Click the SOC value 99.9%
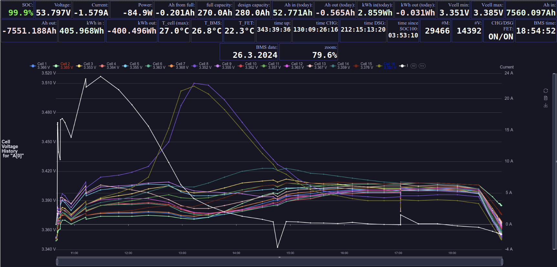This screenshot has width=557, height=267. (x=21, y=13)
